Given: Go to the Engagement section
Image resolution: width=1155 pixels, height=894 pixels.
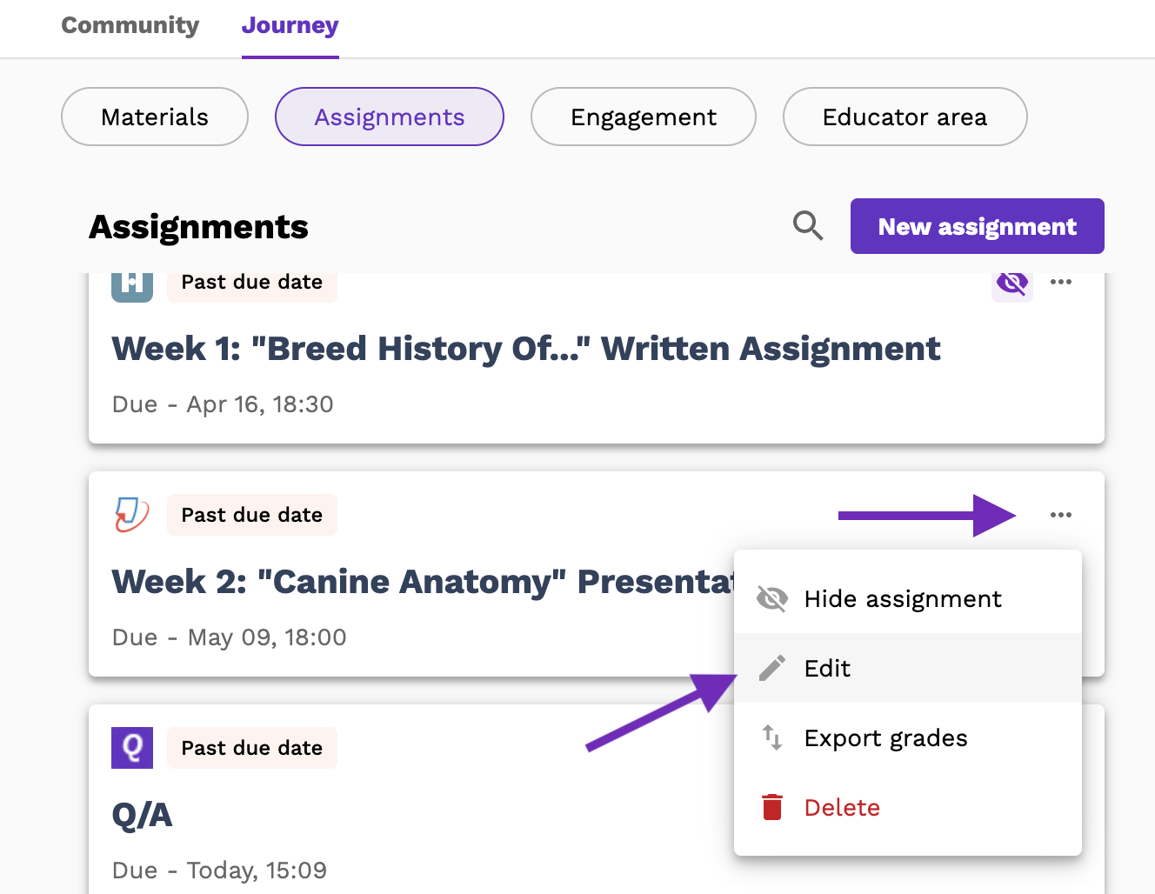Looking at the screenshot, I should (644, 117).
